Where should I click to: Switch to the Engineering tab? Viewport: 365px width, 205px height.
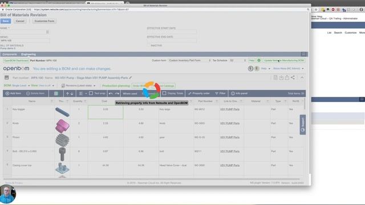click(x=29, y=55)
